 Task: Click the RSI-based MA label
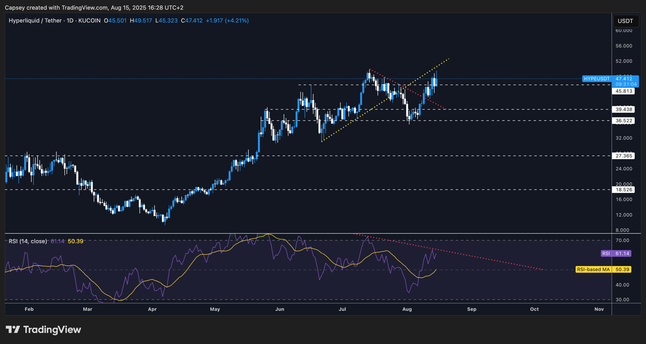(593, 269)
